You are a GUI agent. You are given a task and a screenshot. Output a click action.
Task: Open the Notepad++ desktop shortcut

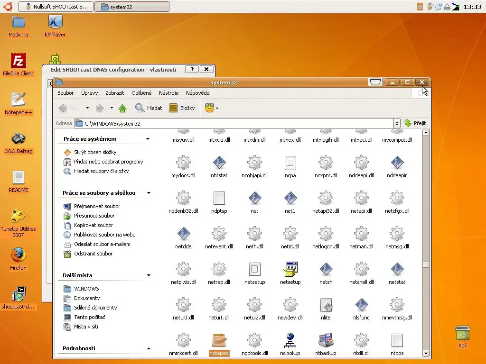(x=19, y=100)
